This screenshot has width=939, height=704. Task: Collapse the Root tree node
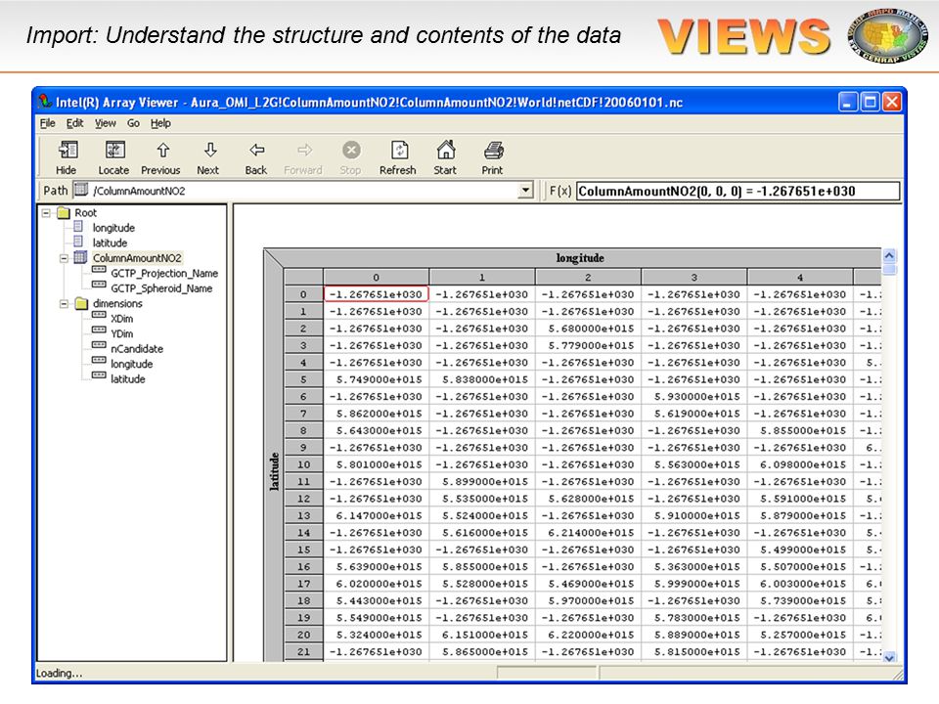(x=46, y=212)
